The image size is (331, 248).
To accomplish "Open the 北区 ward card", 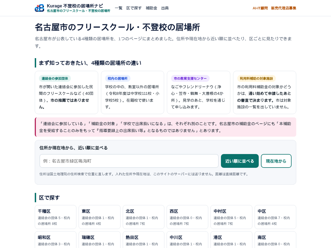I will click(x=143, y=217).
